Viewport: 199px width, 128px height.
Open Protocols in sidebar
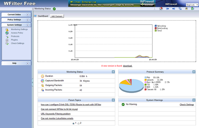coord(15,36)
